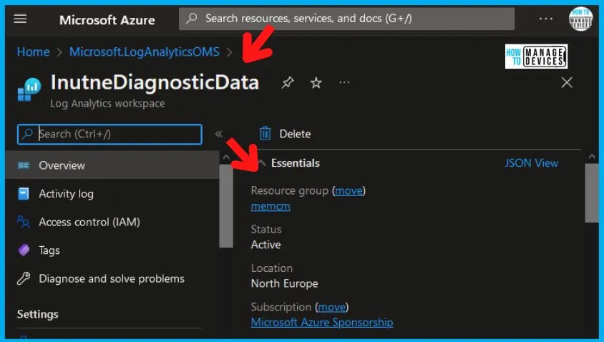Open JSON View
The height and width of the screenshot is (342, 604).
(531, 163)
